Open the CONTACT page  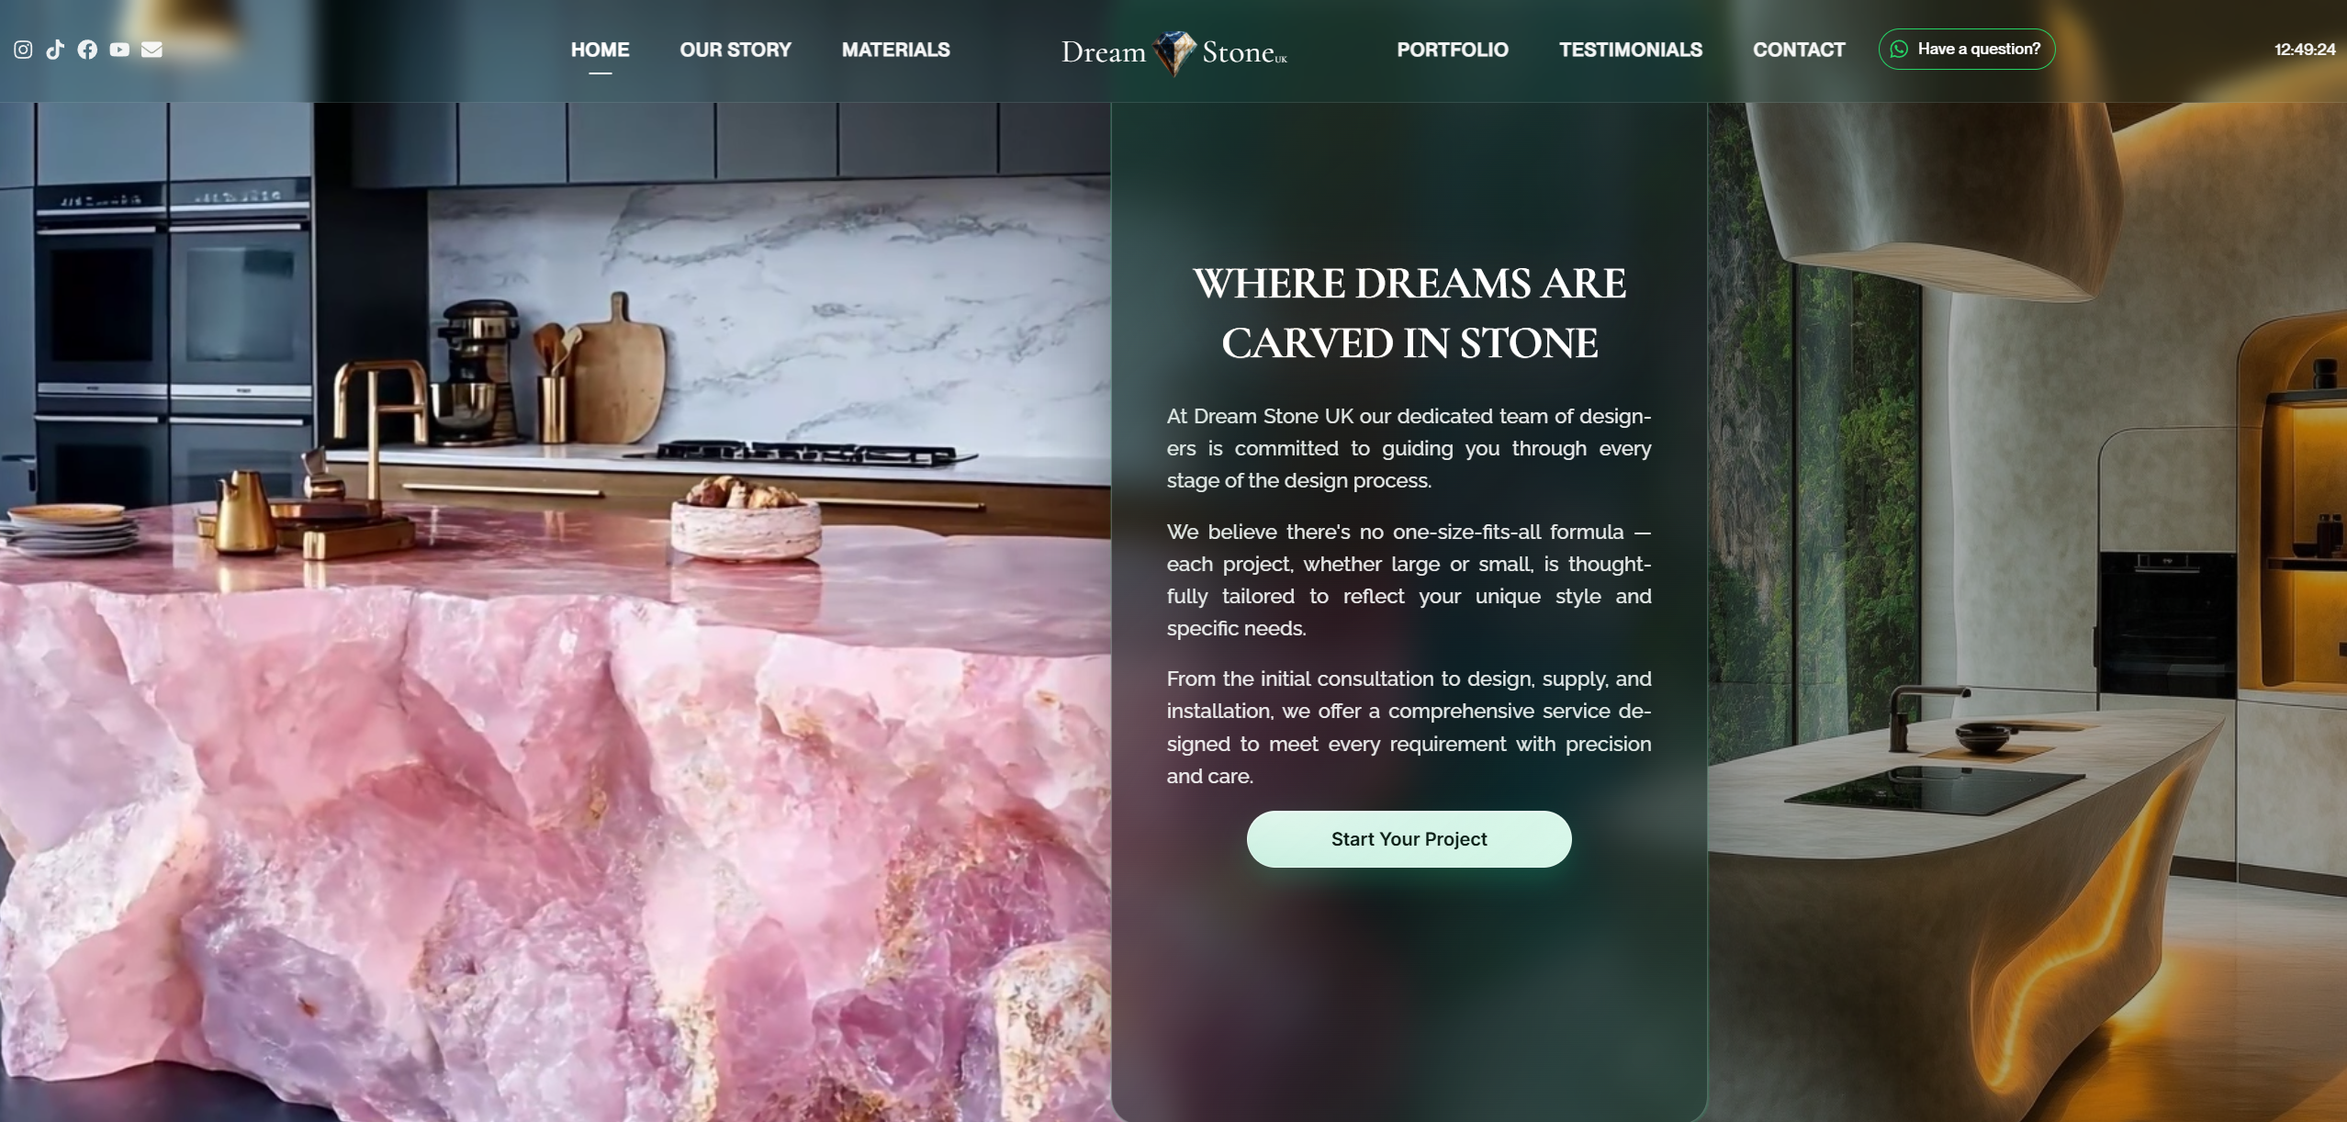tap(1799, 50)
